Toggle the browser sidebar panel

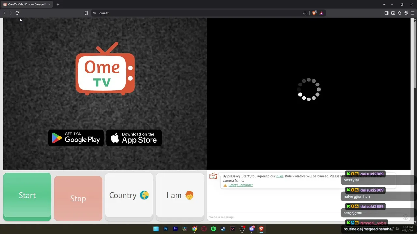pyautogui.click(x=386, y=13)
